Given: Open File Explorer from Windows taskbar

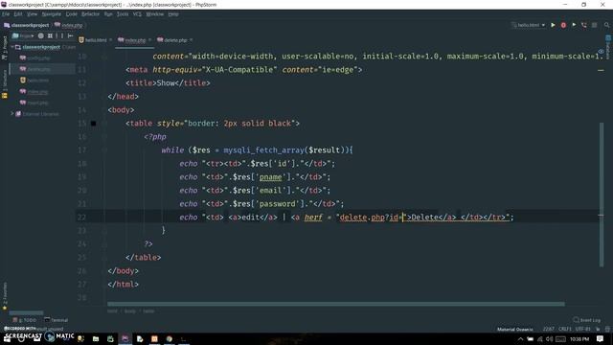Looking at the screenshot, I should coord(96,338).
